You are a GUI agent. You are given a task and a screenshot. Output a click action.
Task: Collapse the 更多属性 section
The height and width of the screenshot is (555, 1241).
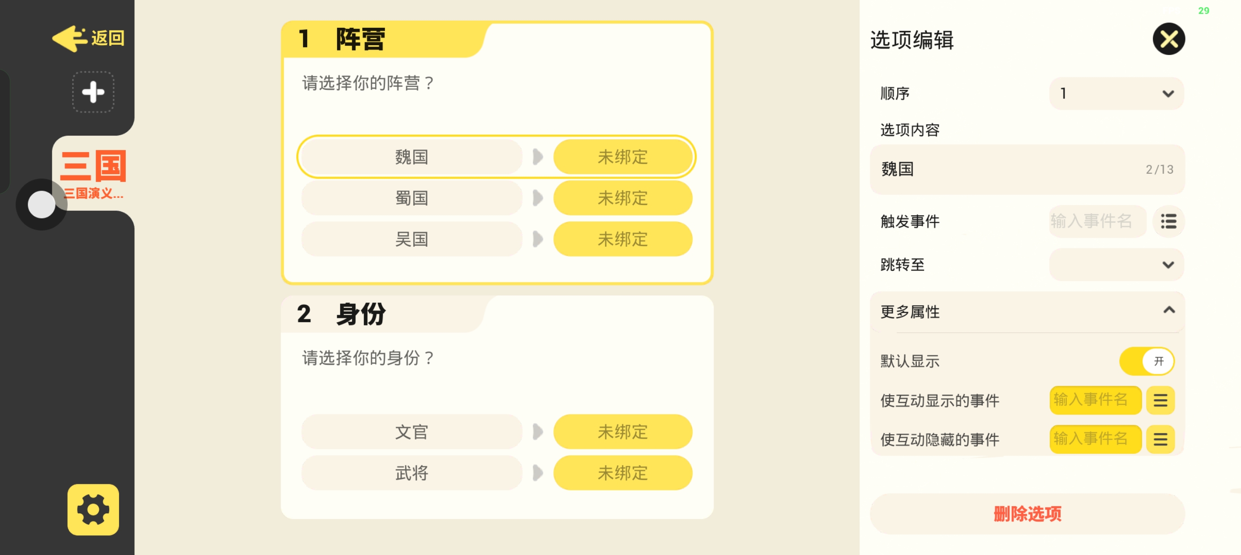point(1169,311)
